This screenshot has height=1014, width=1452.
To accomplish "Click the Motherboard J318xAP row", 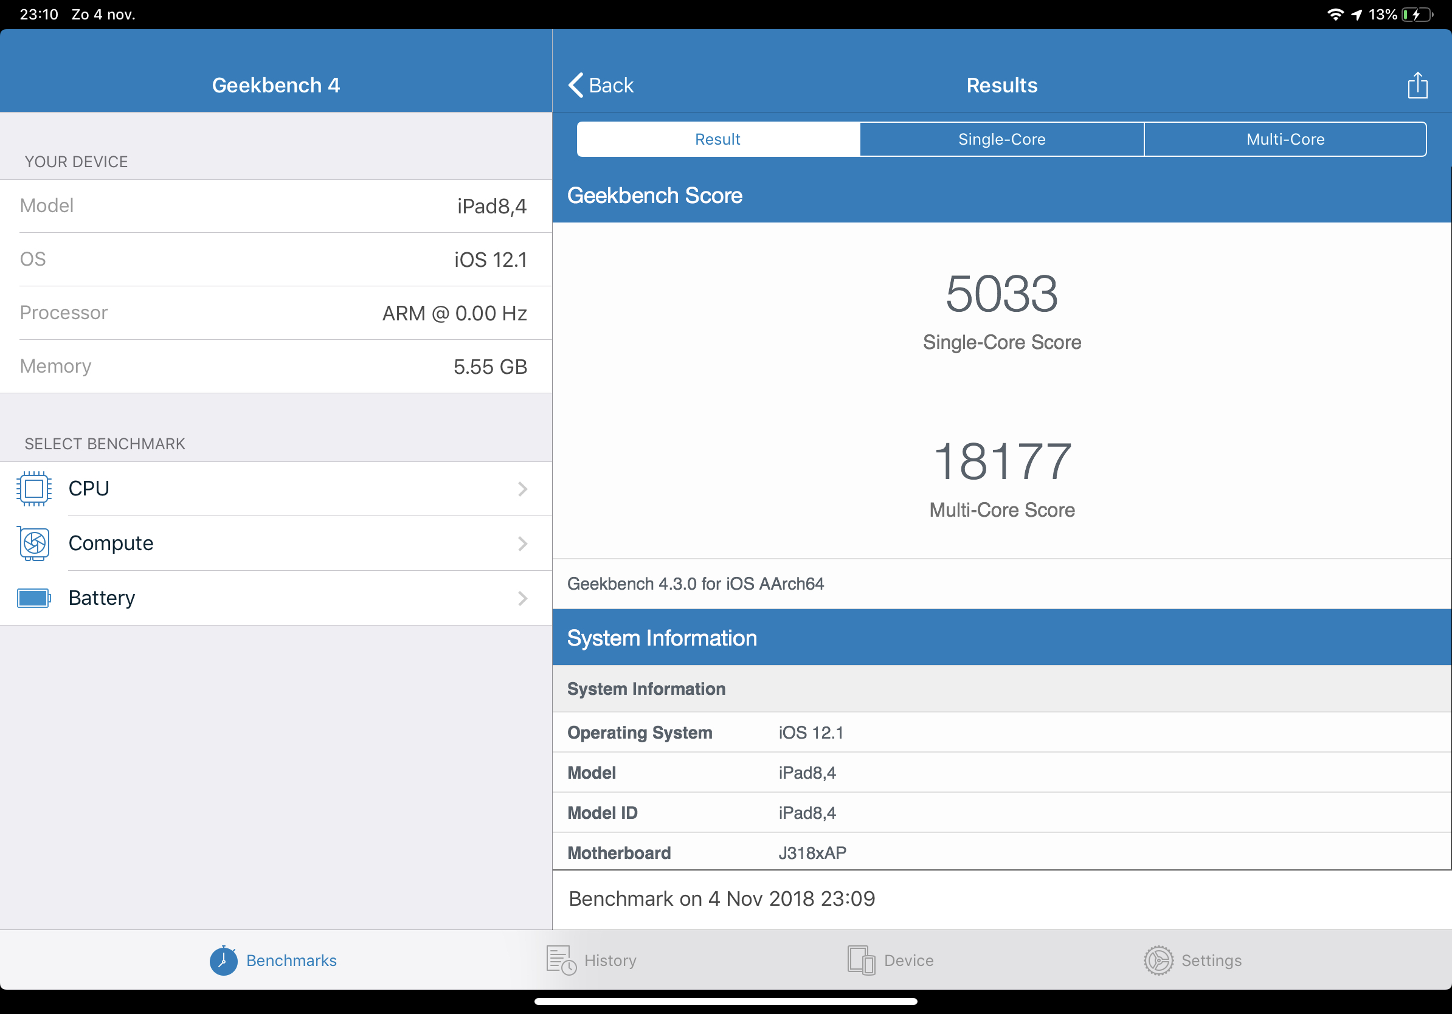I will point(1001,852).
